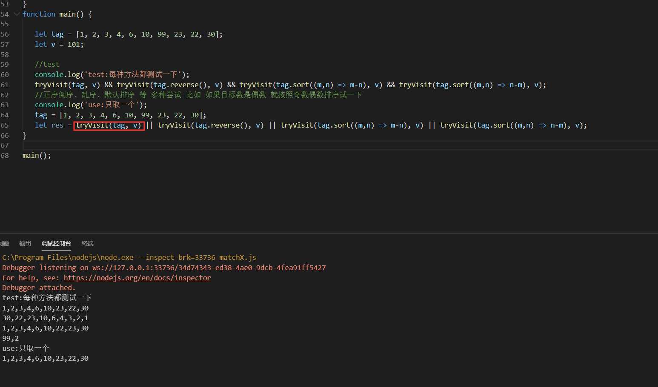The height and width of the screenshot is (387, 658).
Task: Click console.log('test:每种方法都测试一下') code line
Action: [x=112, y=74]
